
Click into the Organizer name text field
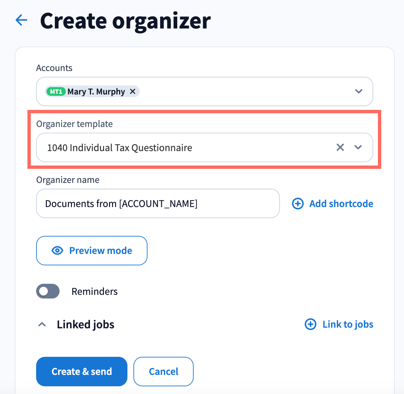pyautogui.click(x=158, y=203)
